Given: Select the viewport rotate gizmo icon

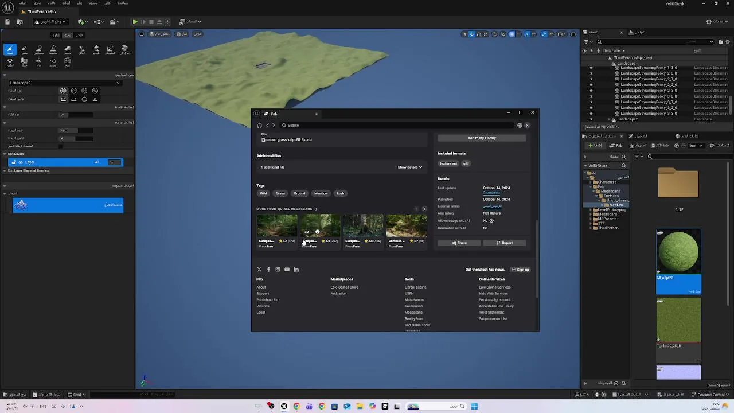Looking at the screenshot, I should pyautogui.click(x=479, y=34).
